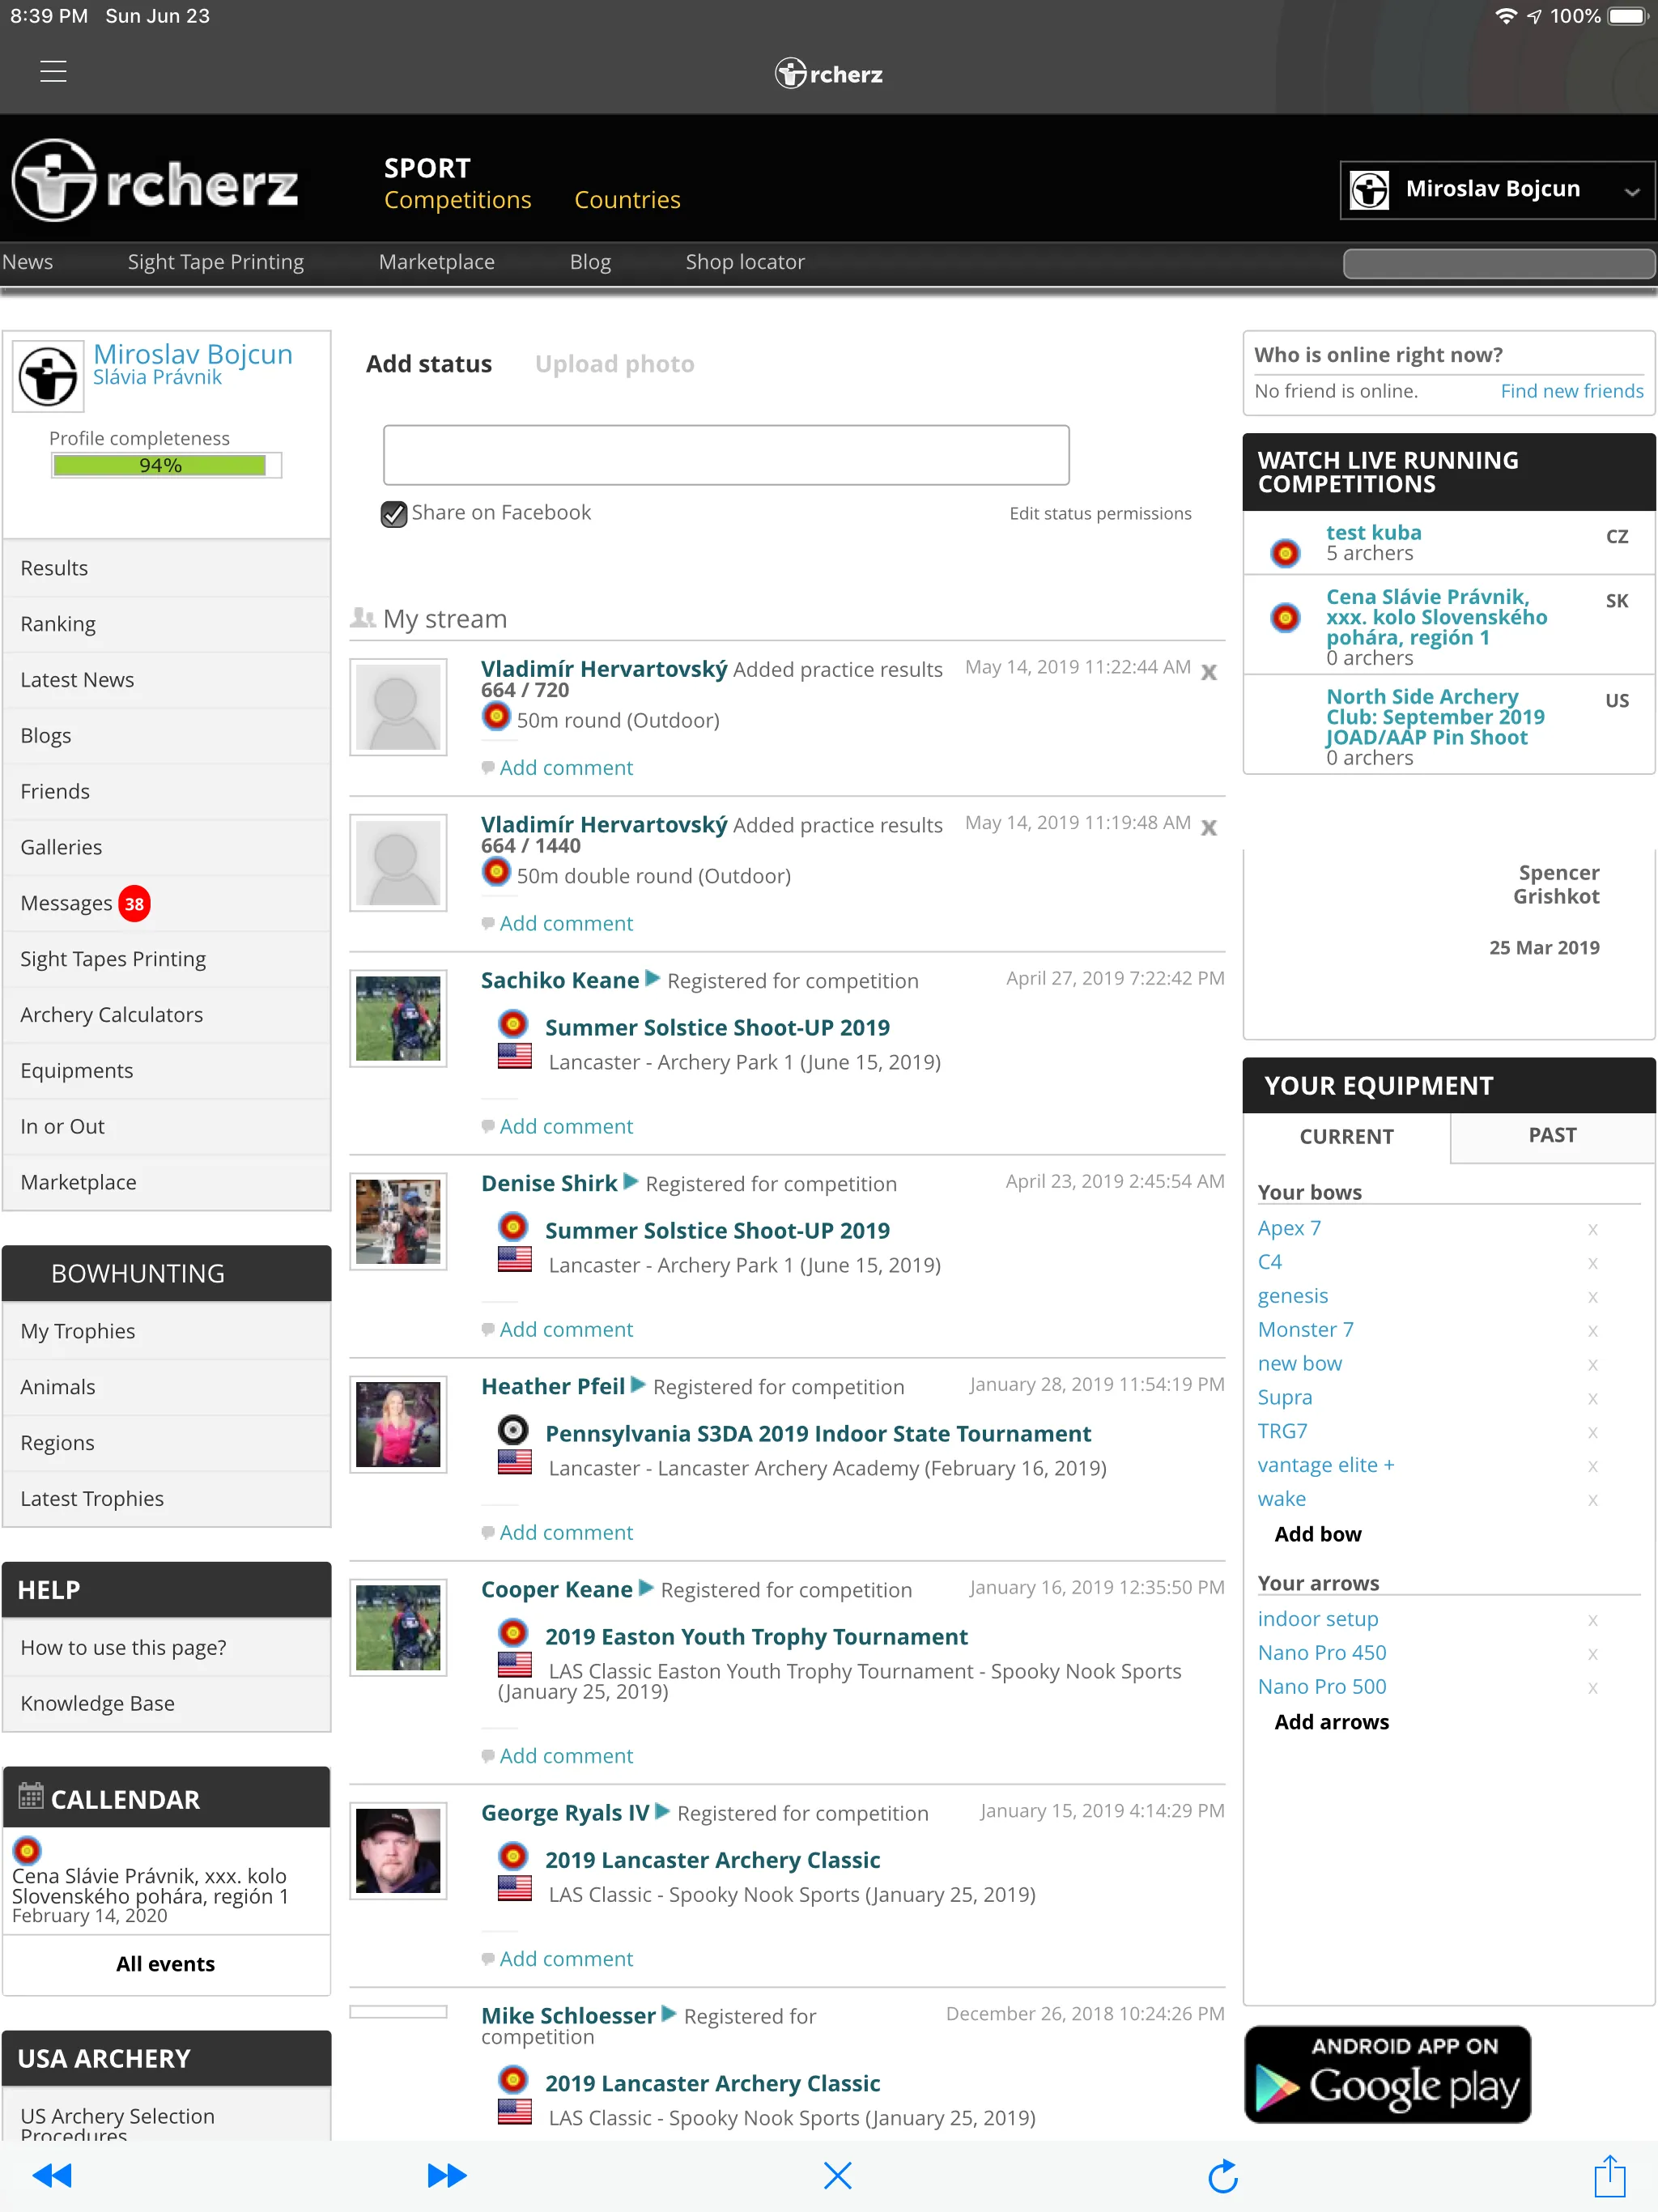Show the PAST equipment tab
The width and height of the screenshot is (1658, 2212).
1551,1135
